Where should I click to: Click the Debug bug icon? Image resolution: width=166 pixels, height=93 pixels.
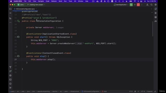135,5
